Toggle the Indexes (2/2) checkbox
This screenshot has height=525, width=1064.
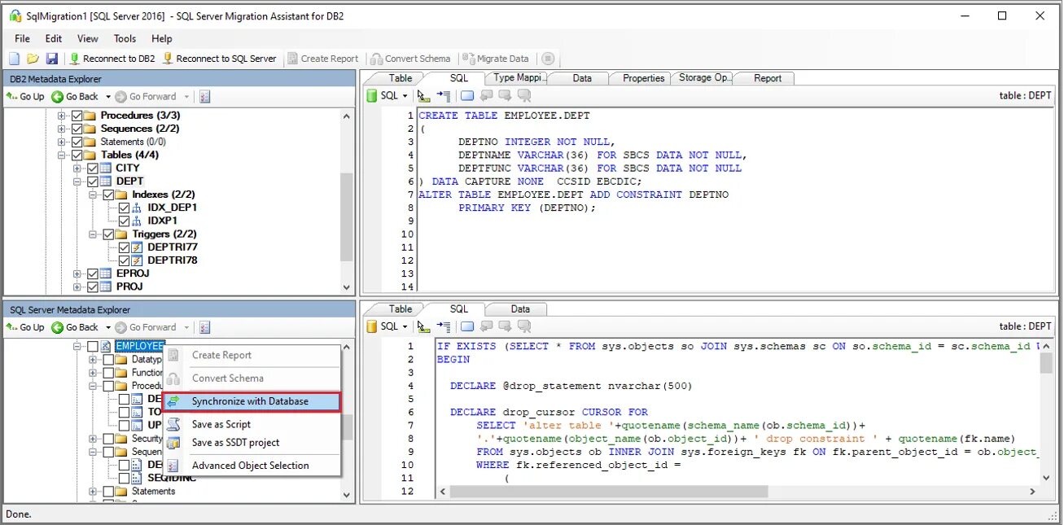[108, 195]
